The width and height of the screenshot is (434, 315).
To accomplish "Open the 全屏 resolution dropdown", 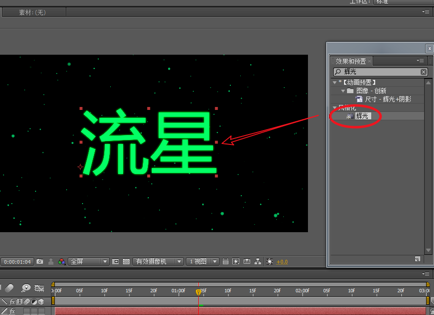I will tap(88, 261).
